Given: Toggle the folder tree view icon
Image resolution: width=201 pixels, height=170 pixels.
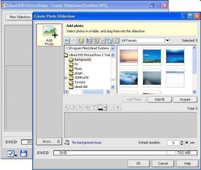Looking at the screenshot, I should [96, 40].
